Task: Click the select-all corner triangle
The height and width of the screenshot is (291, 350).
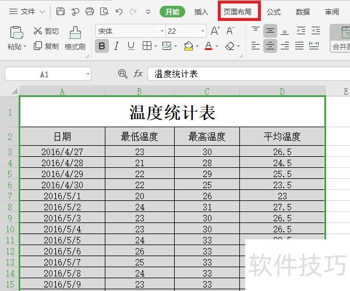Action: pyautogui.click(x=15, y=91)
